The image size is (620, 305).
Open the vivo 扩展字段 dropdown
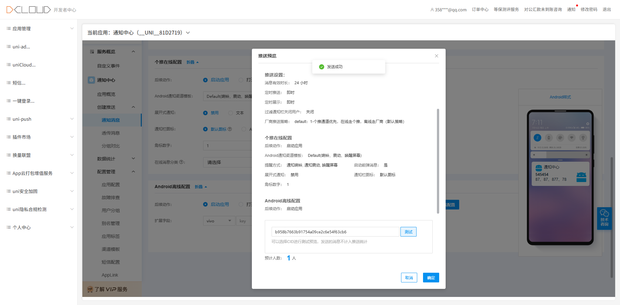219,221
